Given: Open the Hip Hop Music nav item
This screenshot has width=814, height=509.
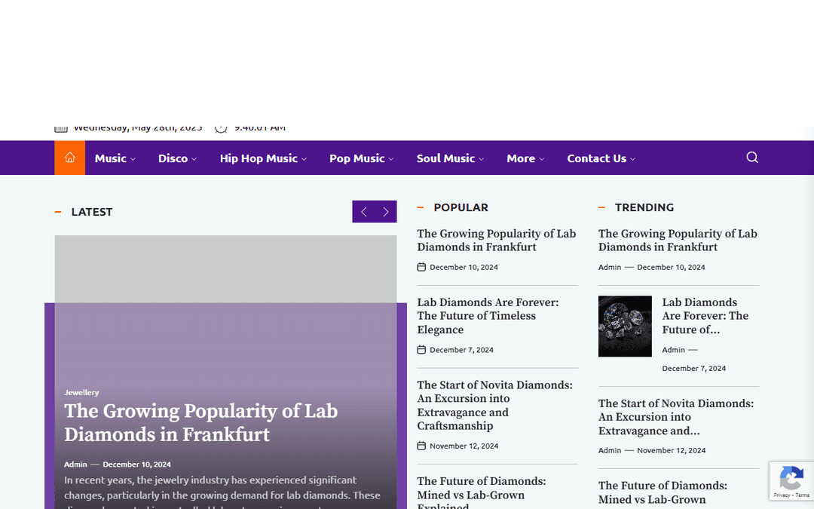Looking at the screenshot, I should click(x=259, y=158).
